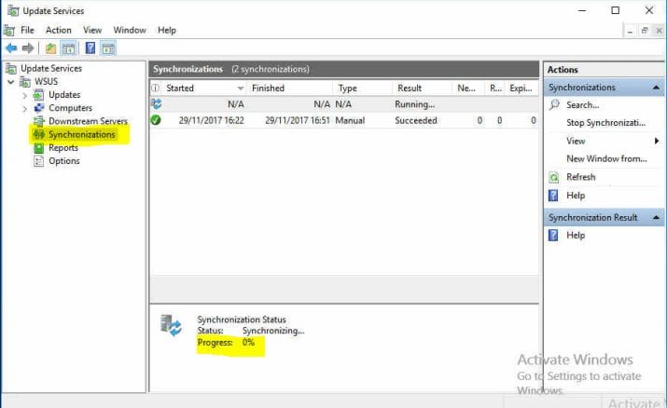Screen dimensions: 667x408
Task: Sort by the Result column header
Action: pos(422,88)
